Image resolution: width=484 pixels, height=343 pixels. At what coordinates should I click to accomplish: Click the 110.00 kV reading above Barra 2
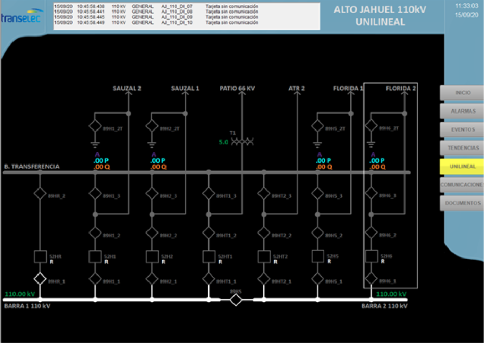(391, 294)
